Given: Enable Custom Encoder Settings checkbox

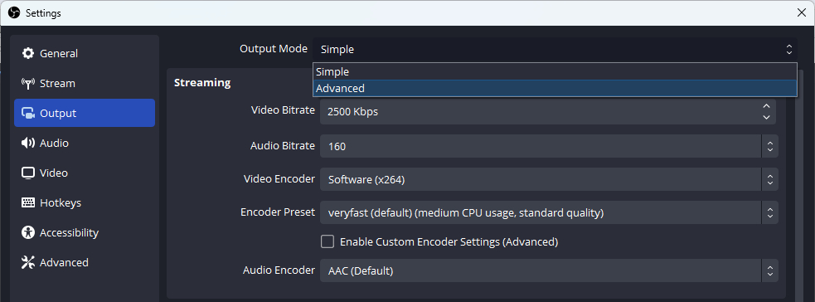Looking at the screenshot, I should pos(327,241).
